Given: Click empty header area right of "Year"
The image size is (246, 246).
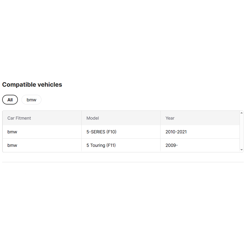Looking at the screenshot, I should pyautogui.click(x=209, y=118).
